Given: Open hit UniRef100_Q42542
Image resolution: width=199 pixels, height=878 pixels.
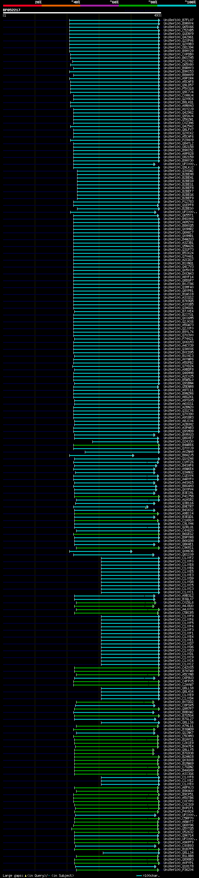Looking at the screenshot, I should click(x=178, y=126).
